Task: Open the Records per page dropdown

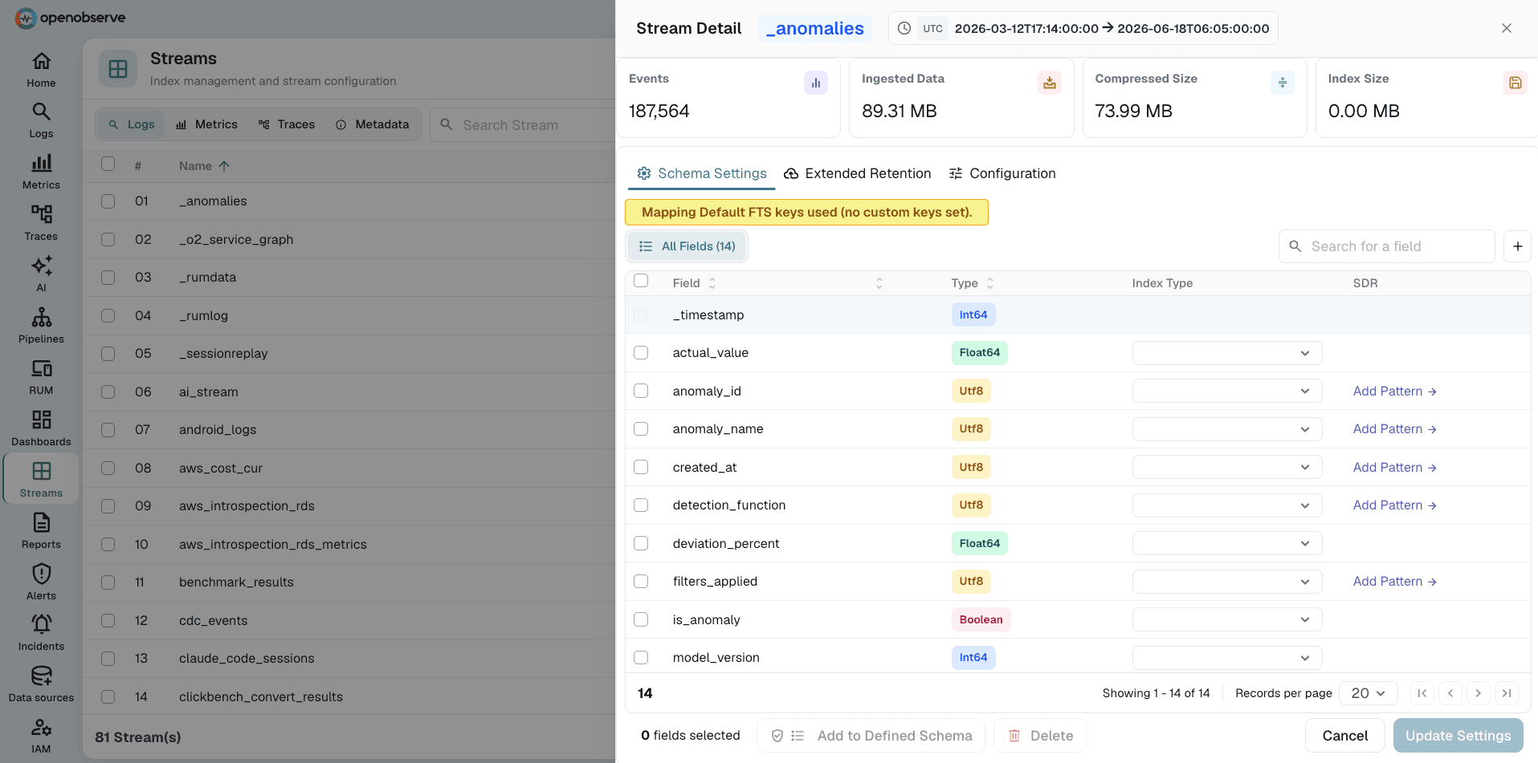Action: coord(1368,693)
